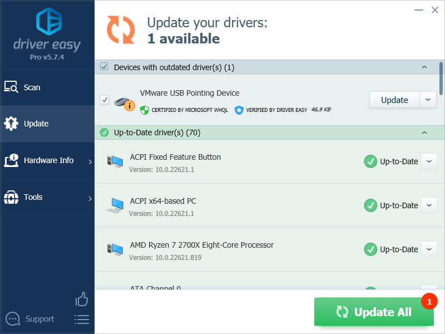The image size is (445, 334).
Task: Collapse the Devices with outdated driver(s) section
Action: pos(424,67)
